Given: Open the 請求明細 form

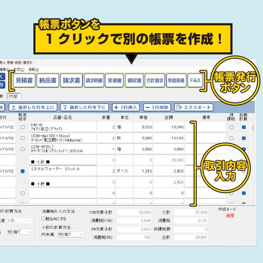Looking at the screenshot, I should click(x=94, y=81).
